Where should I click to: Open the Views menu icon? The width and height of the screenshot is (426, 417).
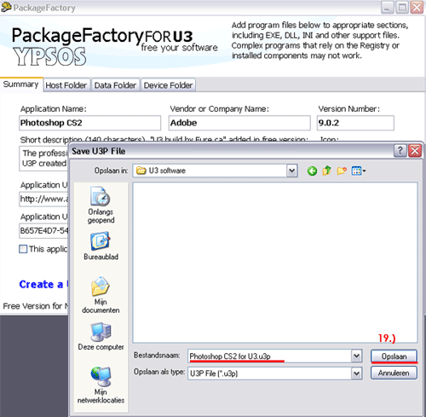(x=359, y=171)
